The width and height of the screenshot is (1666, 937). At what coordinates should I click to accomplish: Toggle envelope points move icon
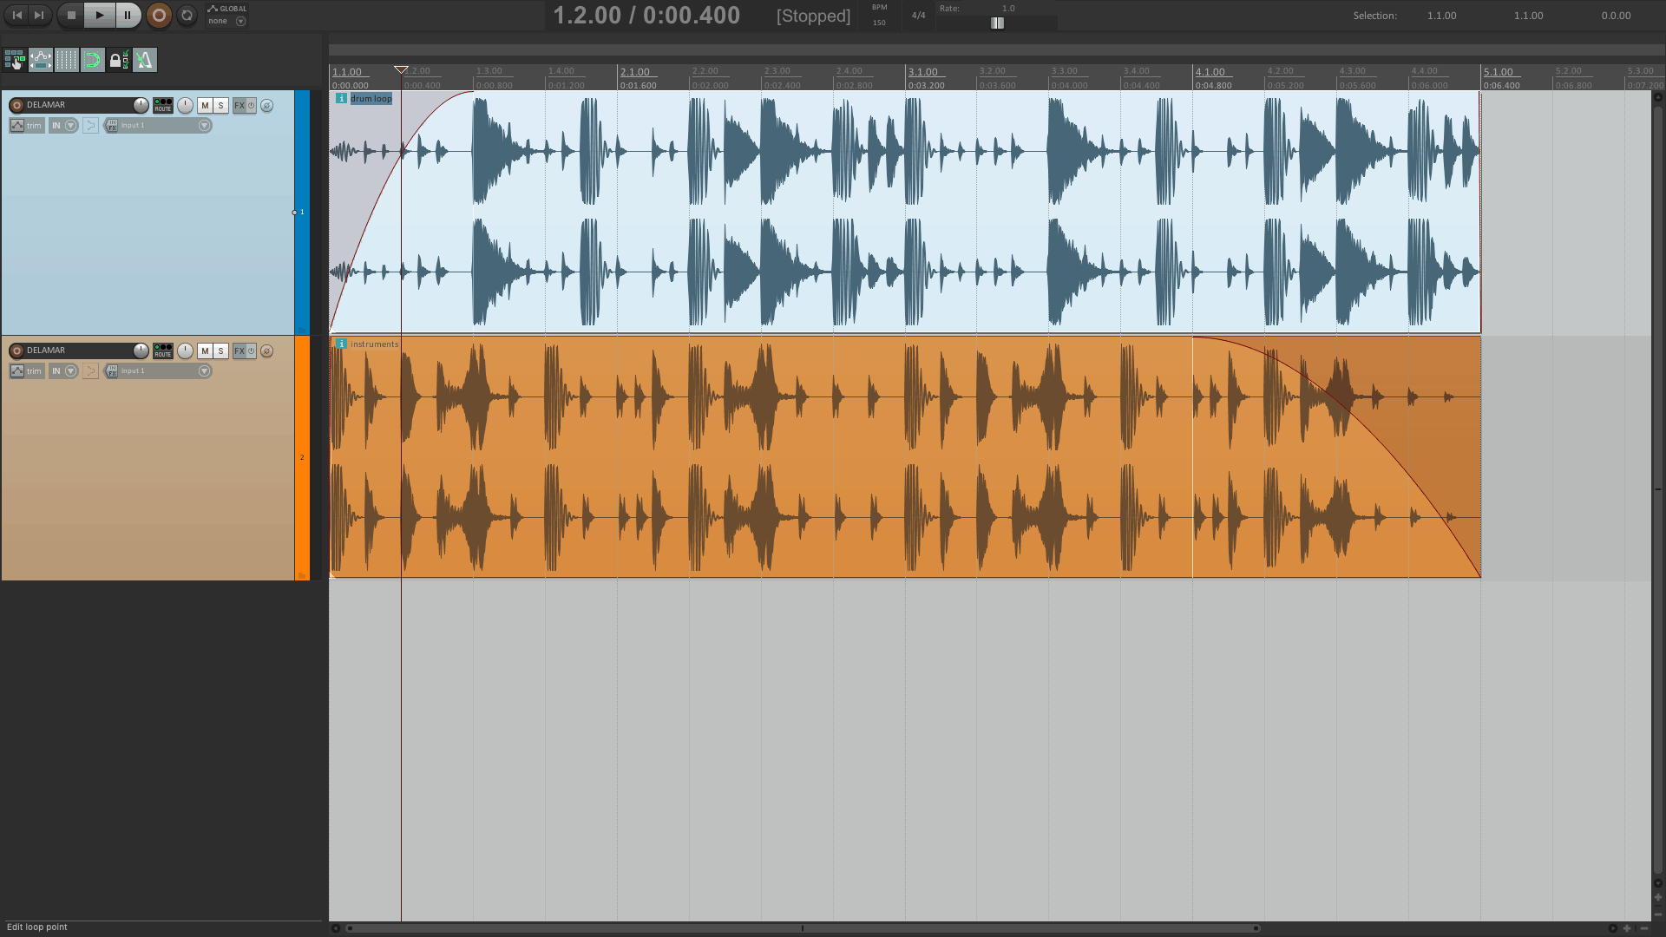[40, 60]
